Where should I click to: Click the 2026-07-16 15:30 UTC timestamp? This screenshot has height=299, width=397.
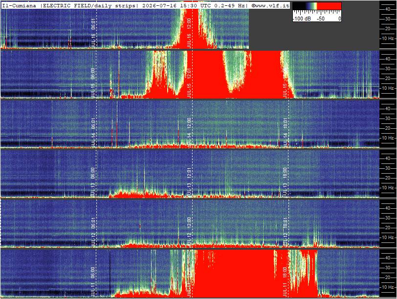click(177, 5)
